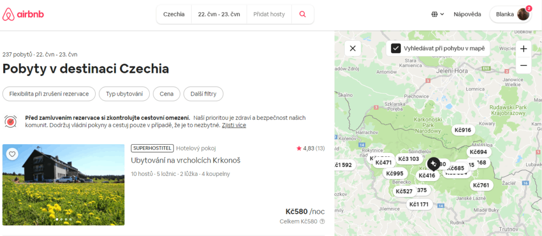Click the black star map marker

click(433, 164)
